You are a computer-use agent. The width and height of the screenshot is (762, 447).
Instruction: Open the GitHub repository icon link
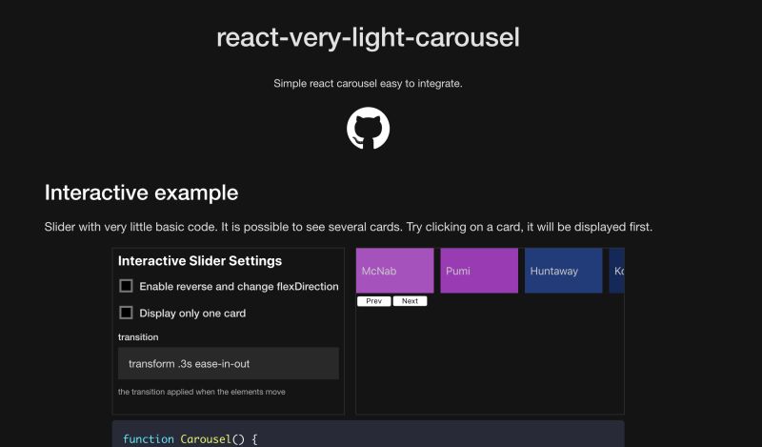tap(368, 129)
